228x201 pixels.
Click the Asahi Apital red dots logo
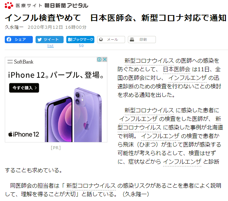tap(9, 5)
